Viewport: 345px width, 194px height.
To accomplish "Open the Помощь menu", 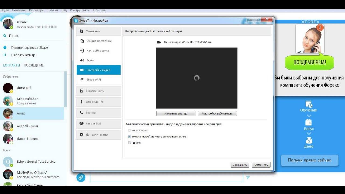I will (x=99, y=10).
